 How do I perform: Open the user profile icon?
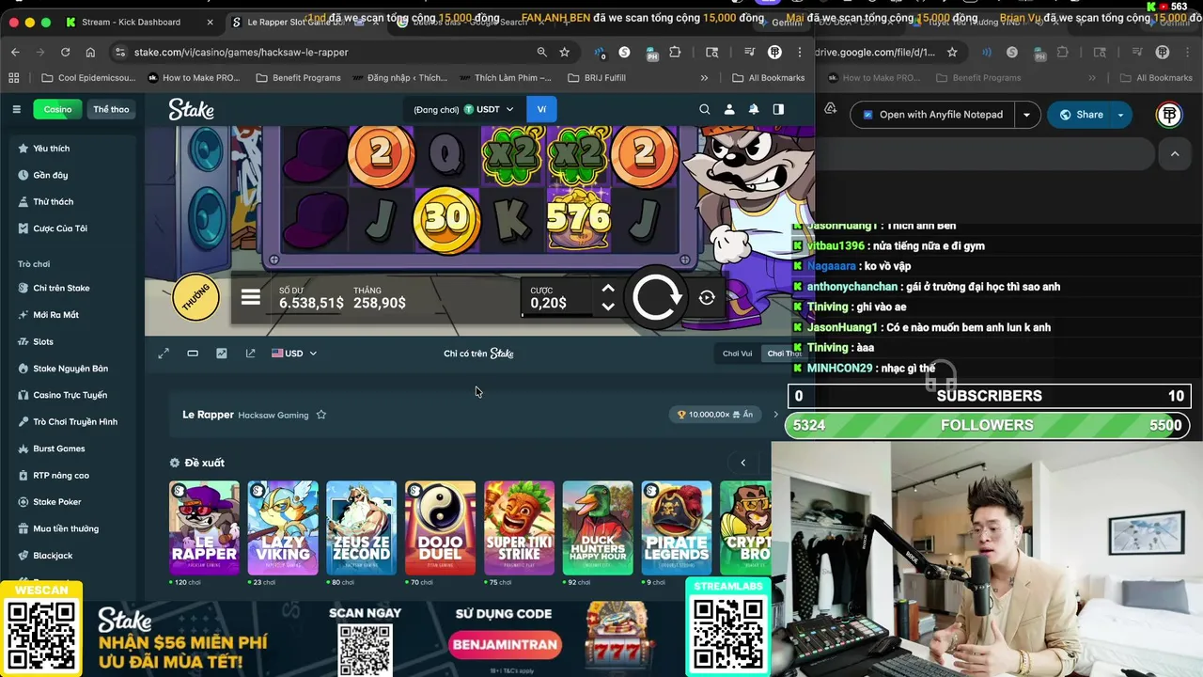[729, 109]
